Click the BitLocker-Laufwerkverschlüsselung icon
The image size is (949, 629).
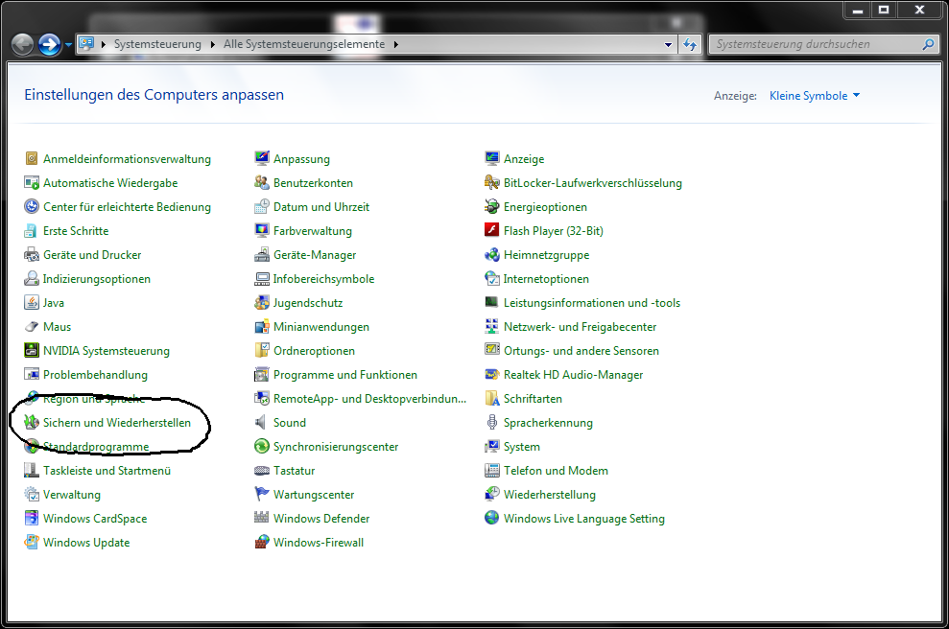[x=492, y=183]
